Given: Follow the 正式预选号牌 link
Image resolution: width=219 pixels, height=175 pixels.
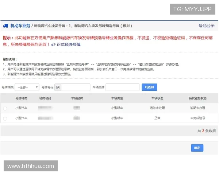Looking at the screenshot, I should pos(69,44).
